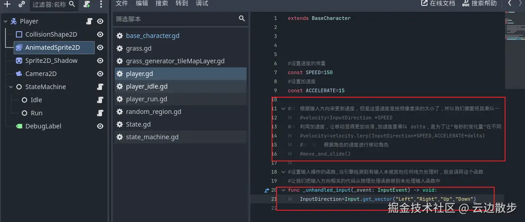This screenshot has width=525, height=222.
Task: Open the 文件 menu
Action: (122, 4)
